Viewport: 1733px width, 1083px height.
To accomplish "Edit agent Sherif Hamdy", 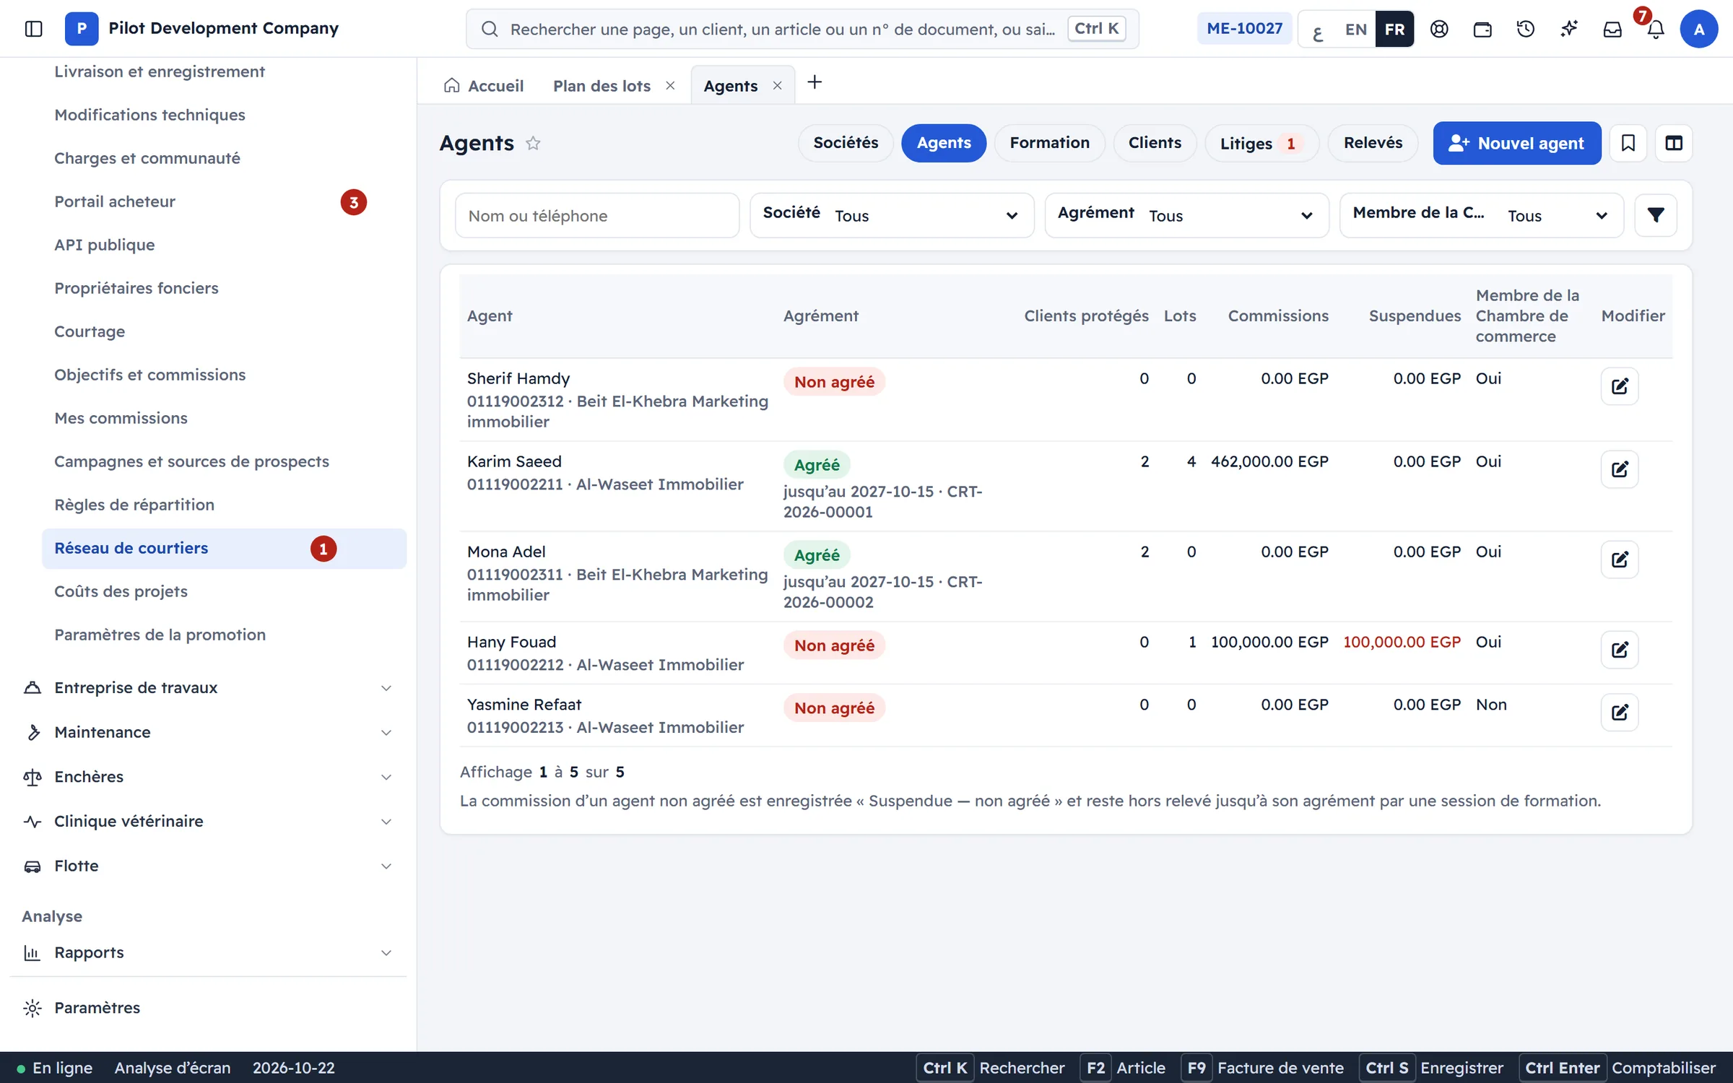I will 1620,386.
